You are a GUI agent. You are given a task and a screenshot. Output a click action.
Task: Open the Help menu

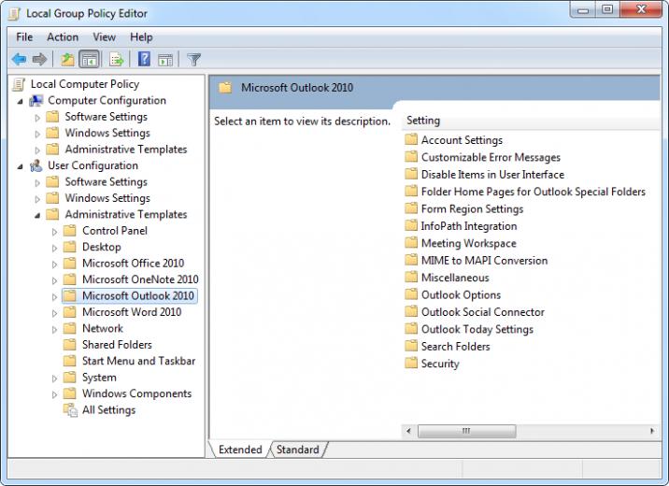(x=141, y=37)
